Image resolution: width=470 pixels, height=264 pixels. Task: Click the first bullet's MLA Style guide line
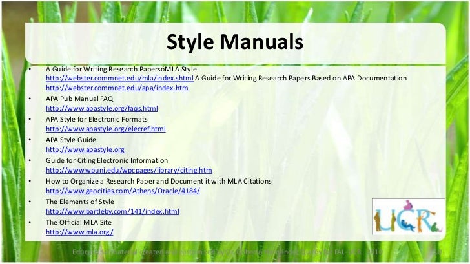pyautogui.click(x=121, y=69)
